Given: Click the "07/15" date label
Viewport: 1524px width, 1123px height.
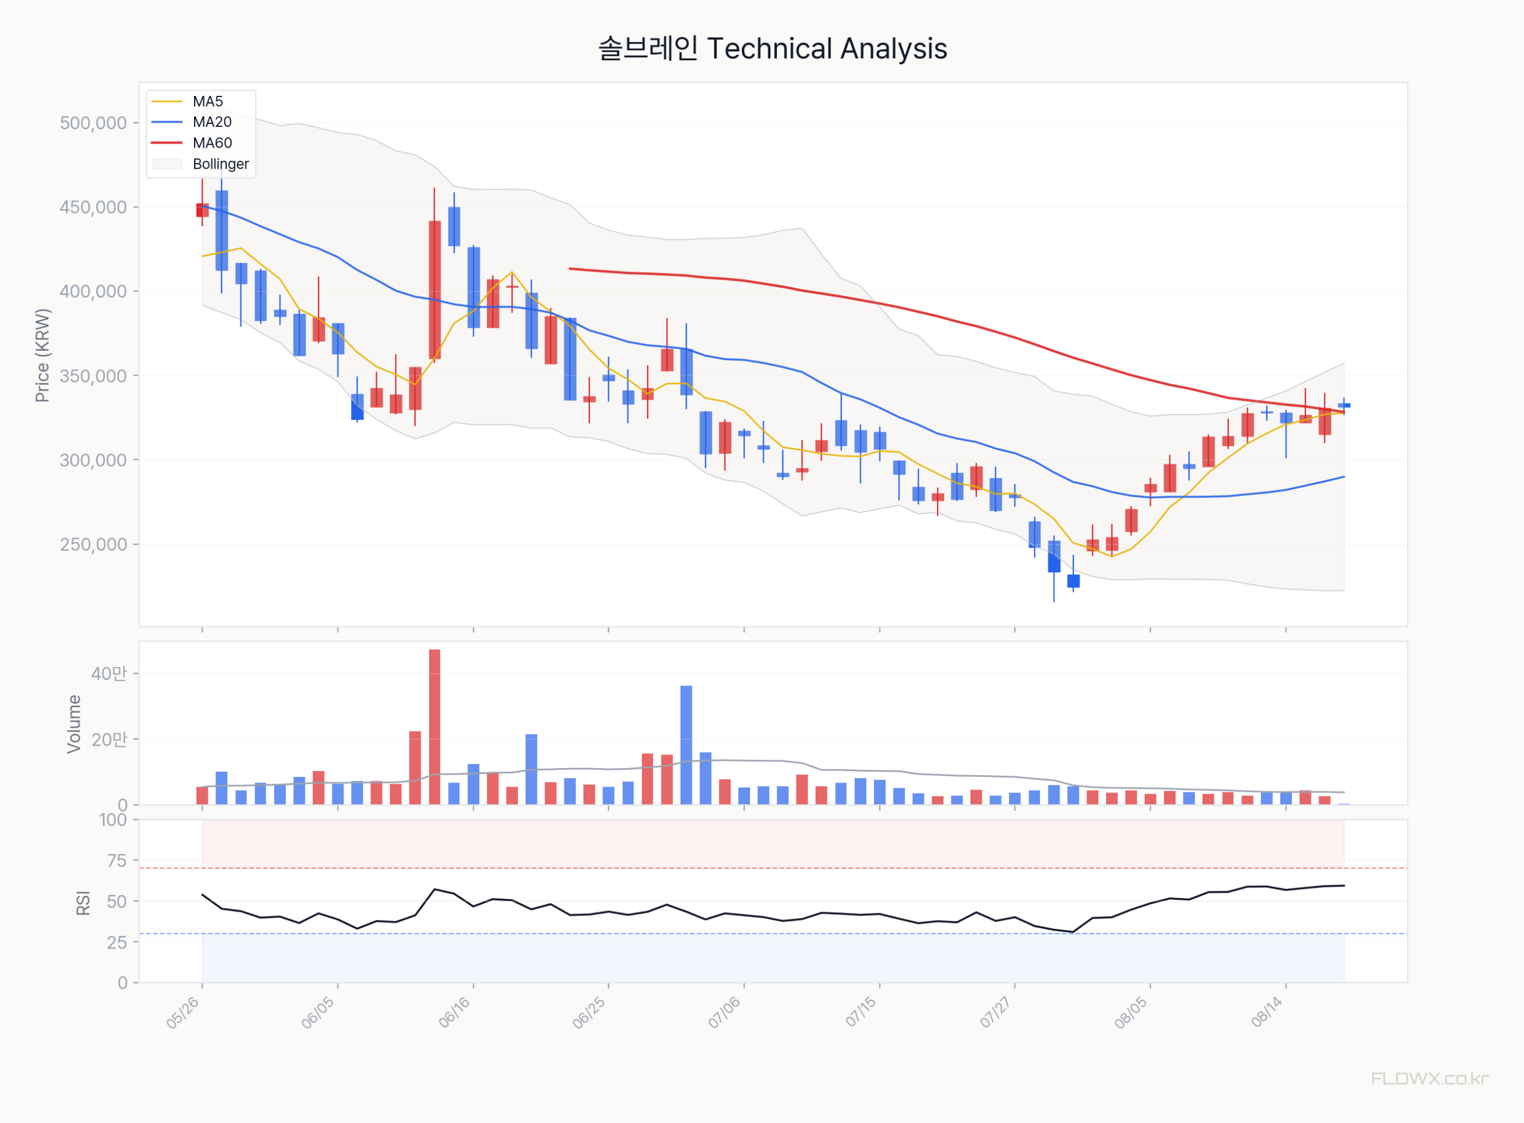Looking at the screenshot, I should pyautogui.click(x=860, y=1012).
